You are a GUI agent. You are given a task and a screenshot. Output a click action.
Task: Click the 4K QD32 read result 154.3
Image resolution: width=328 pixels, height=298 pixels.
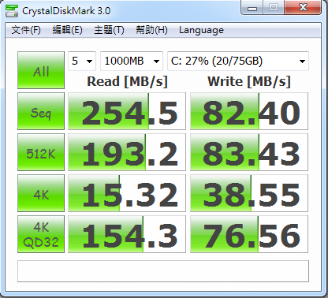[x=127, y=234]
